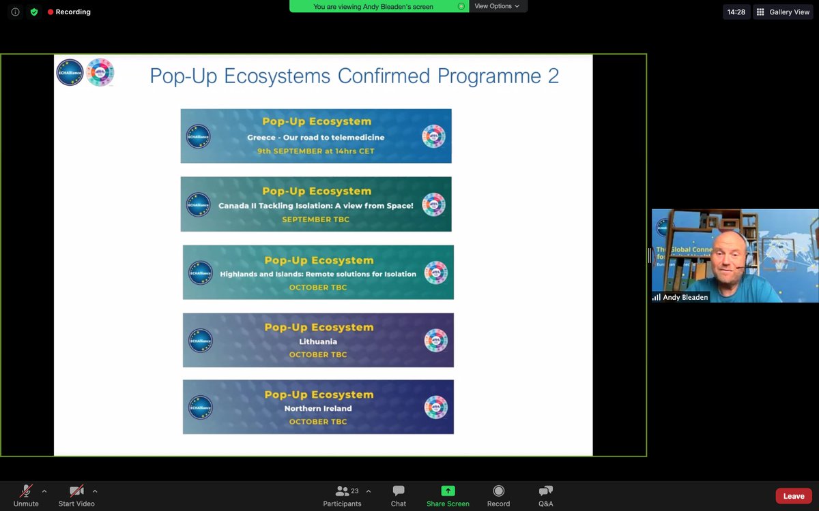Viewport: 819px width, 511px height.
Task: Open the meeting info icon
Action: (16, 12)
